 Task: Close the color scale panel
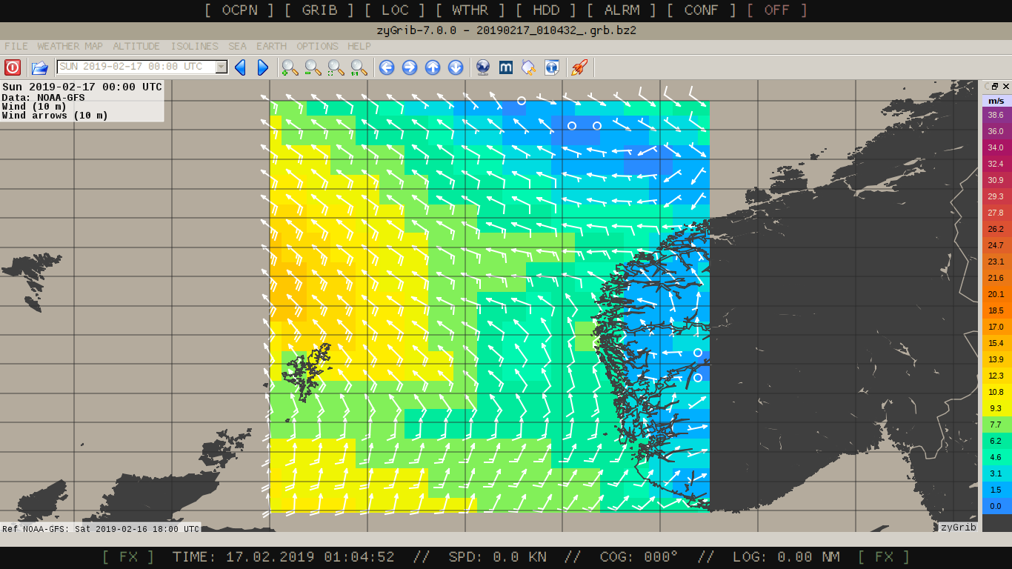(1006, 87)
